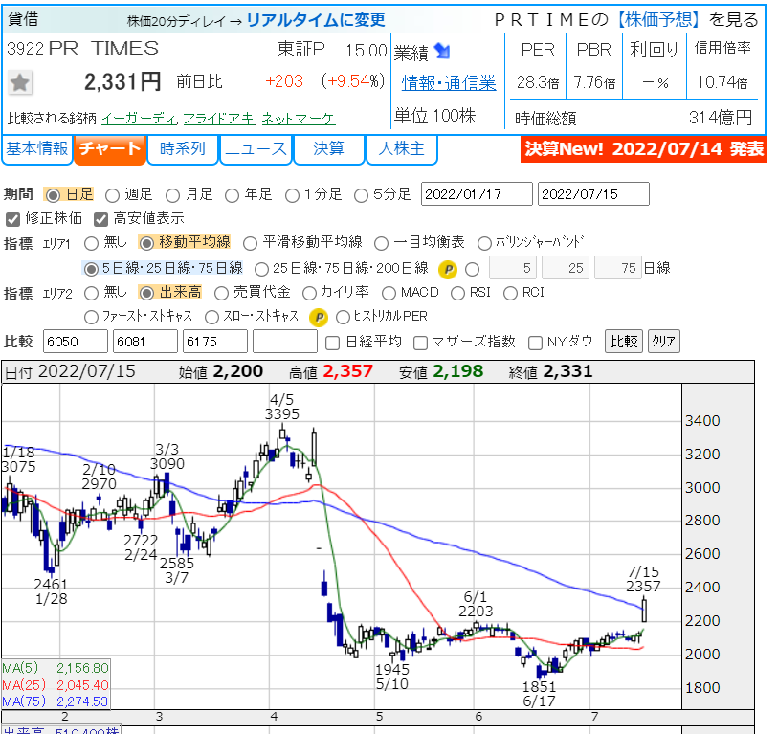778x734 pixels.
Task: Click the end date field 2022/07/15
Action: click(593, 194)
